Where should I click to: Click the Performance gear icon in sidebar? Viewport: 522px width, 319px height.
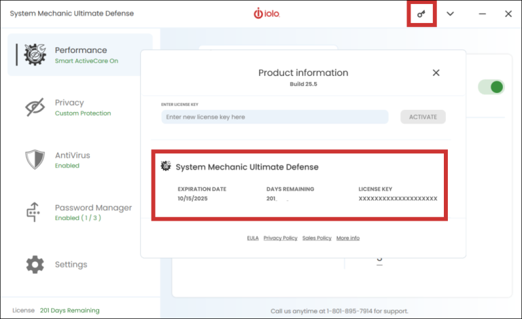(x=34, y=55)
